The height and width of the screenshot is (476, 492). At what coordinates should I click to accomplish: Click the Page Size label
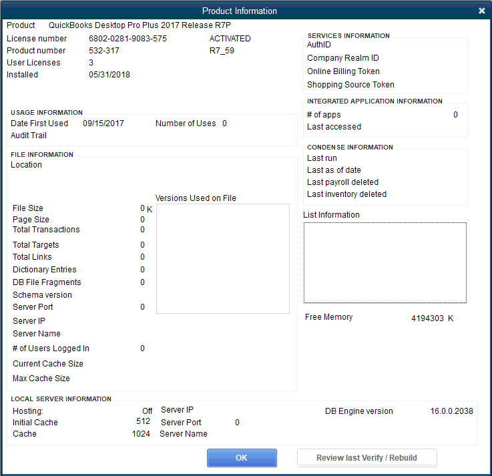(x=31, y=220)
